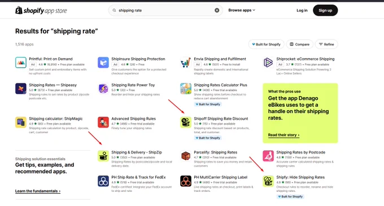384x206 pixels.
Task: Open the Advanced Shipping Rules title
Action: pos(133,119)
